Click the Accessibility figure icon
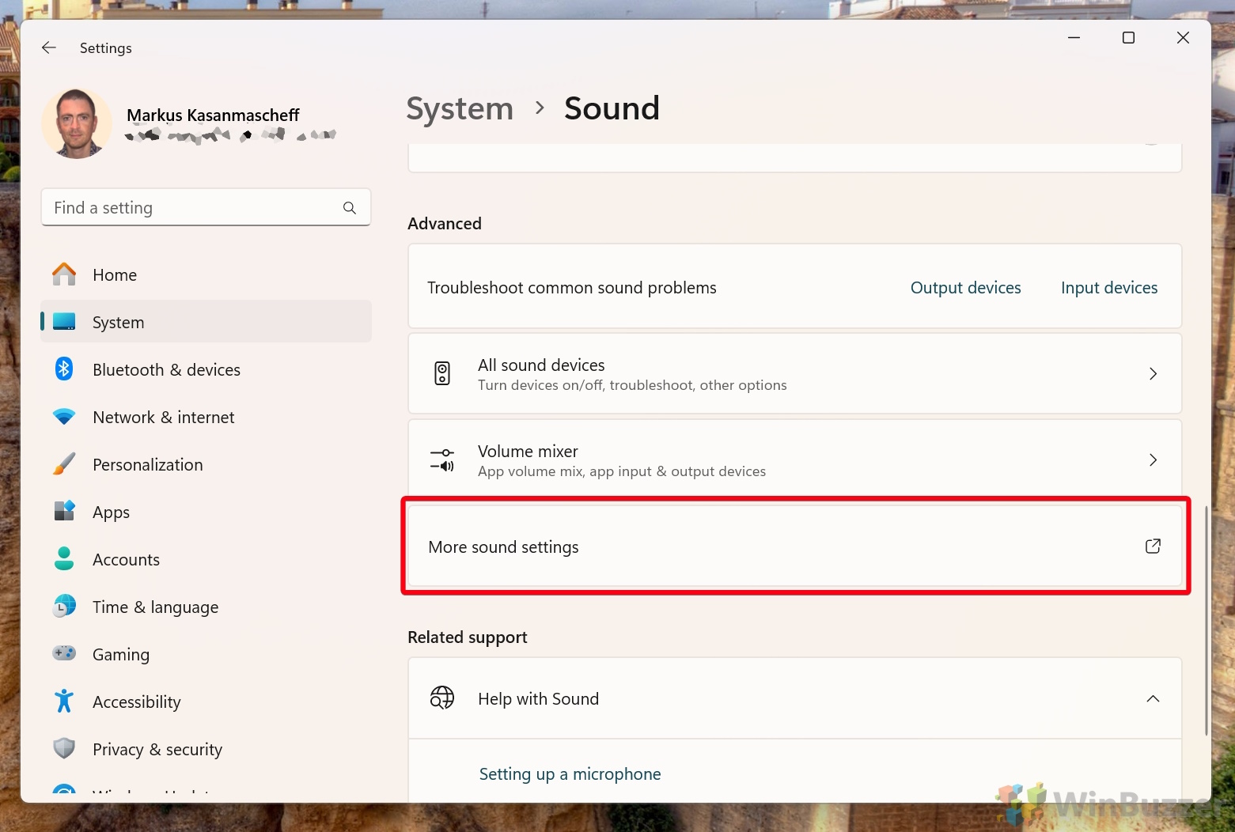Screen dimensions: 1235x832 pyautogui.click(x=64, y=702)
